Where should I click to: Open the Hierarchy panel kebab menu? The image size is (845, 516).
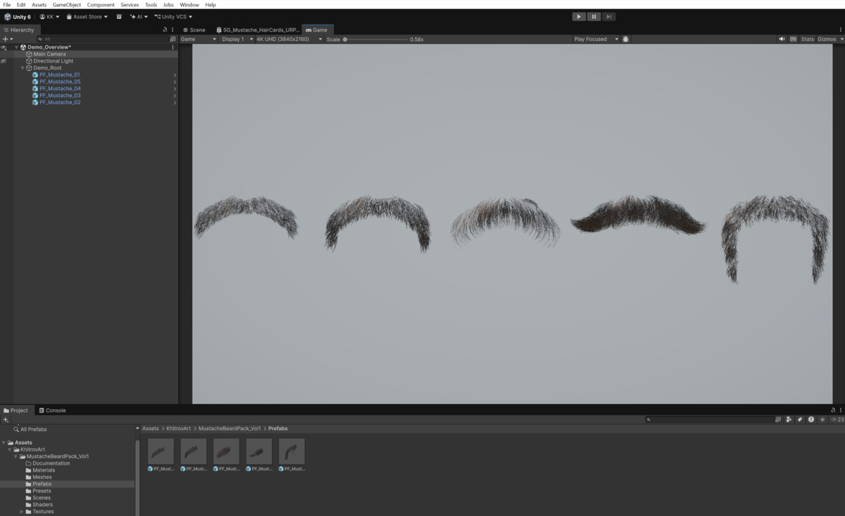(x=173, y=30)
